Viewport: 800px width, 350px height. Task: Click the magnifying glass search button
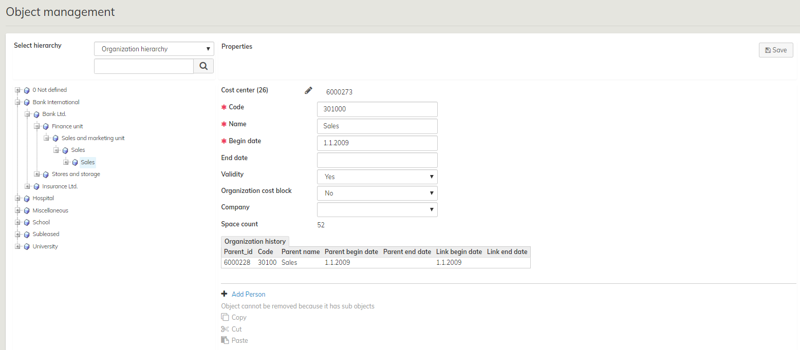203,66
